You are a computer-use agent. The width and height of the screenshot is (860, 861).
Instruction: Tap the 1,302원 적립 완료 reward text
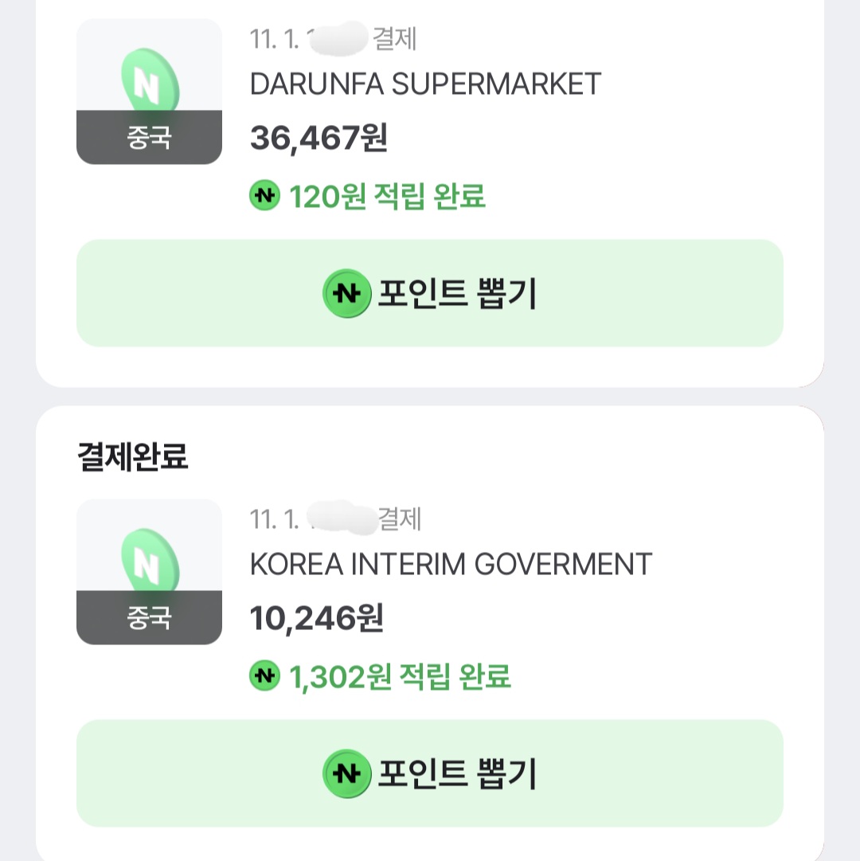[x=400, y=676]
